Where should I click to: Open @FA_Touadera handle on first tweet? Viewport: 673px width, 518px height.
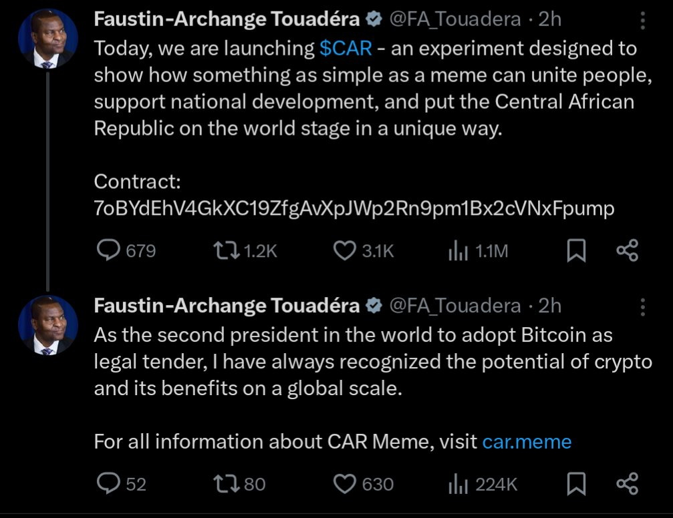tap(454, 19)
